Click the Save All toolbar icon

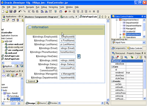click(x=15, y=11)
